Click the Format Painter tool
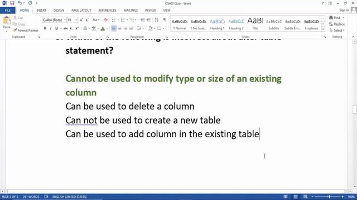357x200 pixels. pos(26,30)
